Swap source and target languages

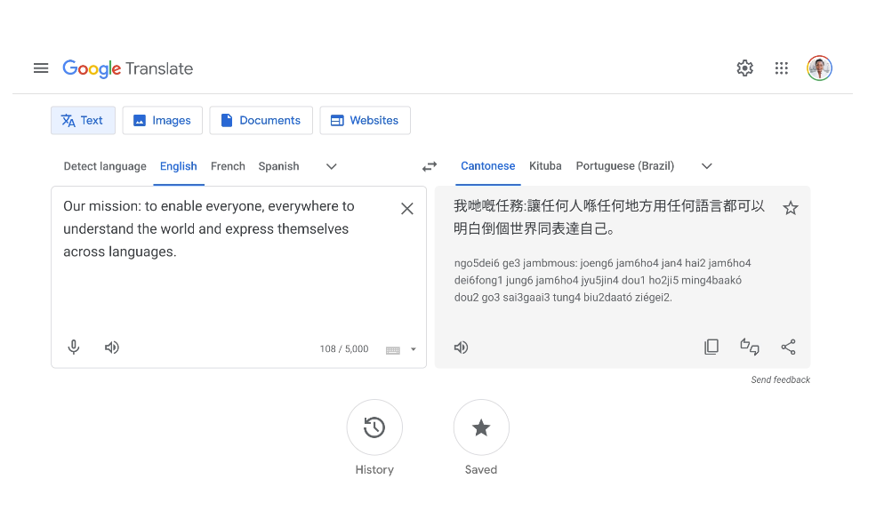(x=430, y=166)
